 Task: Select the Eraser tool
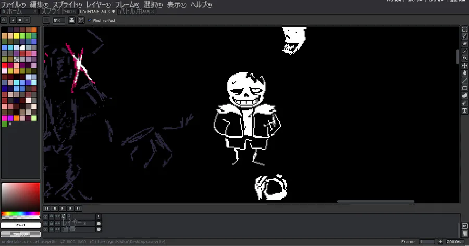(x=464, y=44)
